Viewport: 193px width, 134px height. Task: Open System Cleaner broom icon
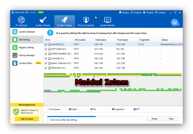pos(43,20)
